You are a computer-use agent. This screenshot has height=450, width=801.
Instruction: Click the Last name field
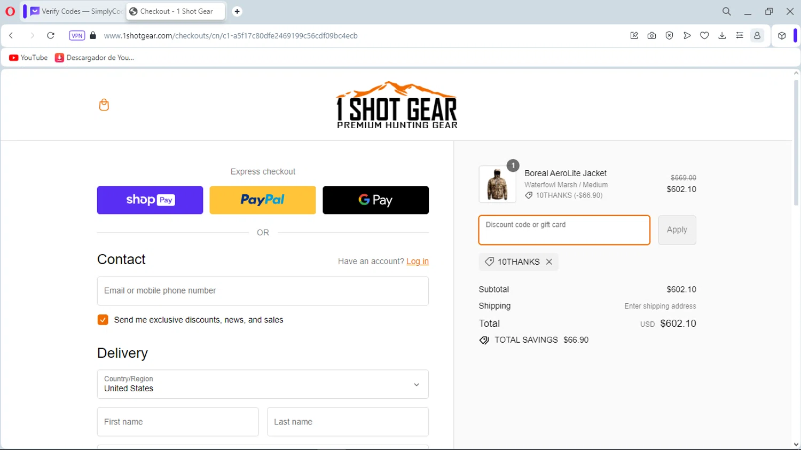(x=348, y=422)
